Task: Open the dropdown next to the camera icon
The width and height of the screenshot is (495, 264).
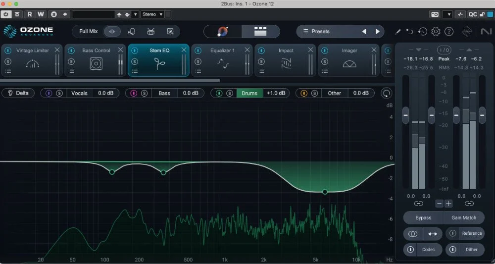Action: pyautogui.click(x=447, y=14)
